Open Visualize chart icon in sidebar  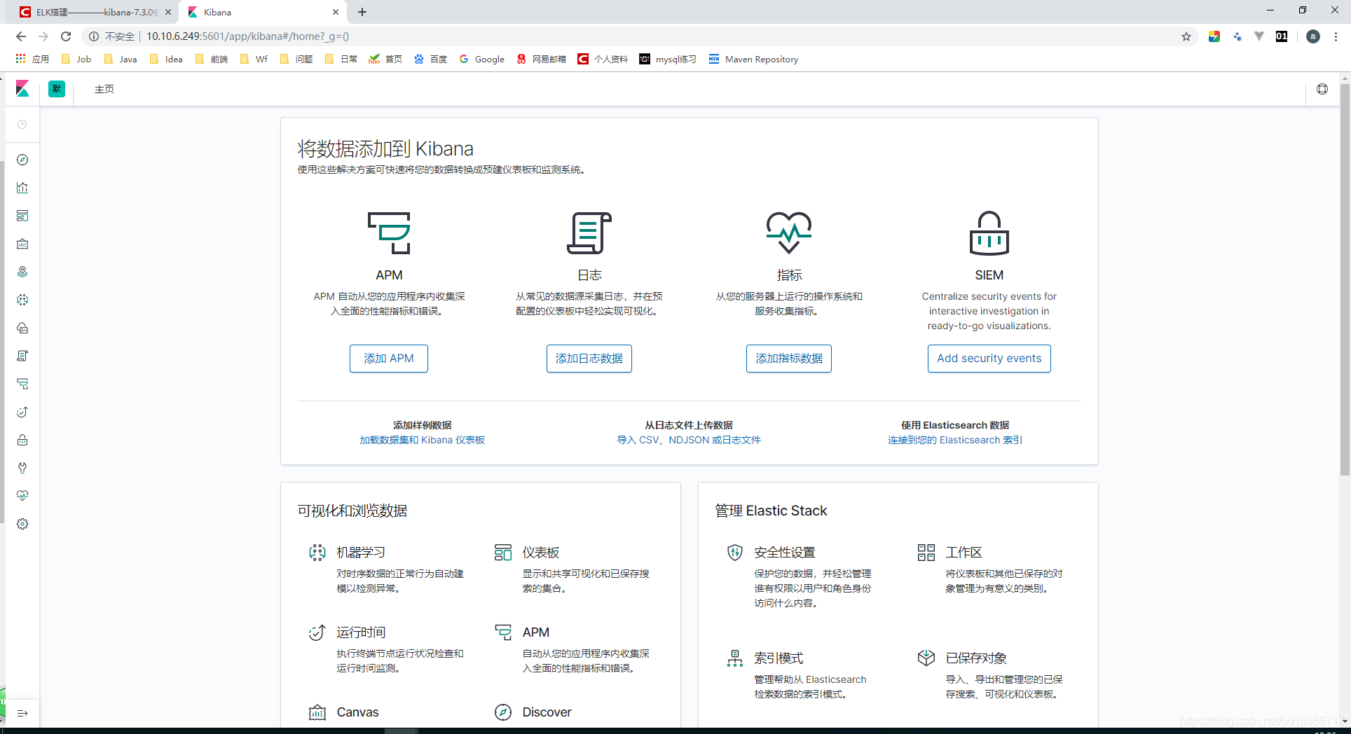coord(22,188)
